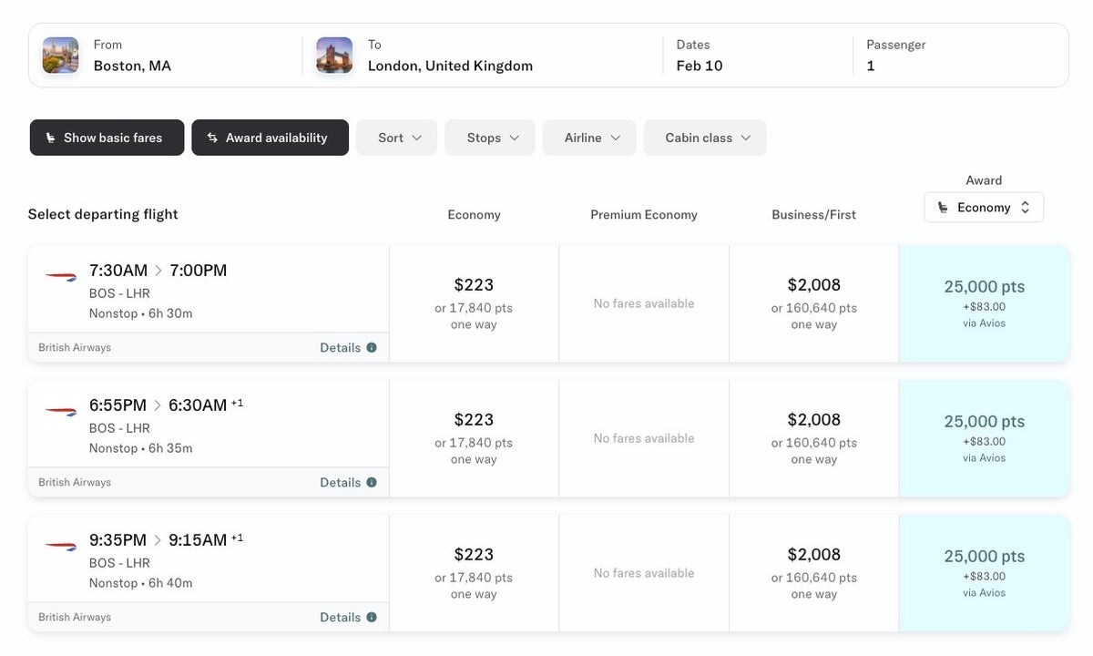Image resolution: width=1093 pixels, height=656 pixels.
Task: Click the British Airways logo on the 7:30AM flight
Action: [x=59, y=277]
